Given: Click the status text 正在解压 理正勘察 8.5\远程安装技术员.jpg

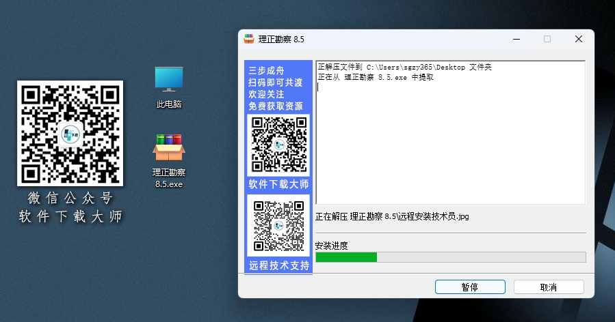Looking at the screenshot, I should point(392,216).
